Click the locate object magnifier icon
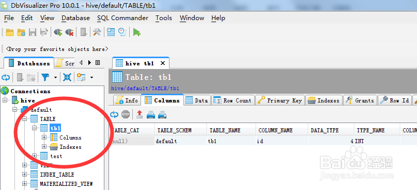This screenshot has height=190, width=417. pyautogui.click(x=81, y=77)
